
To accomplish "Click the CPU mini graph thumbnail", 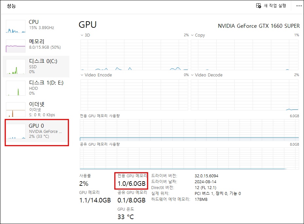I will pyautogui.click(x=15, y=26).
